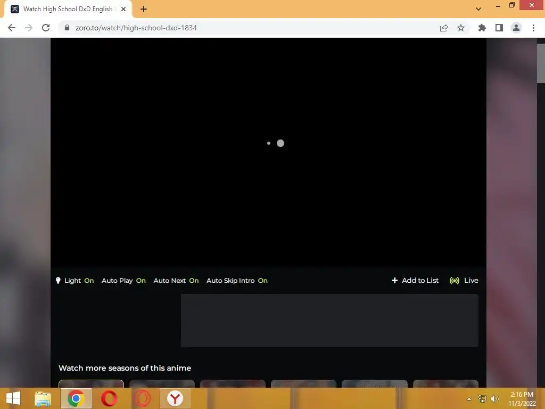This screenshot has height=409, width=545.
Task: Click Add to List button
Action: [415, 280]
